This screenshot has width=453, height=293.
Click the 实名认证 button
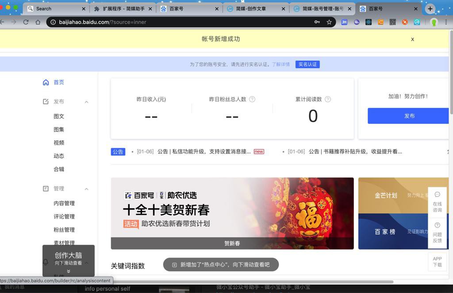(307, 65)
